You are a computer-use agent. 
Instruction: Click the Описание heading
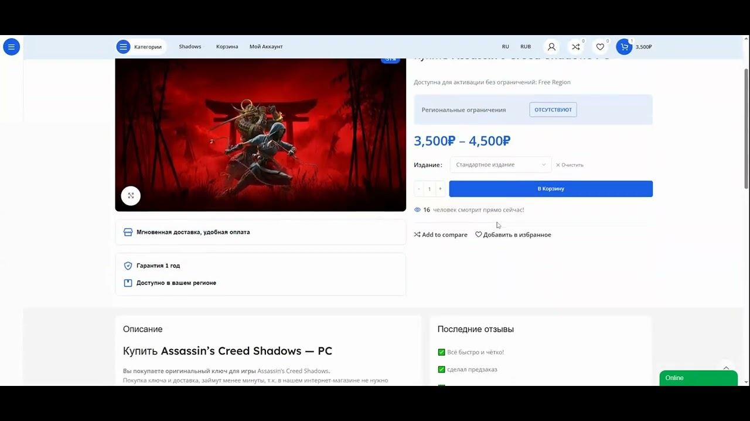(x=142, y=329)
